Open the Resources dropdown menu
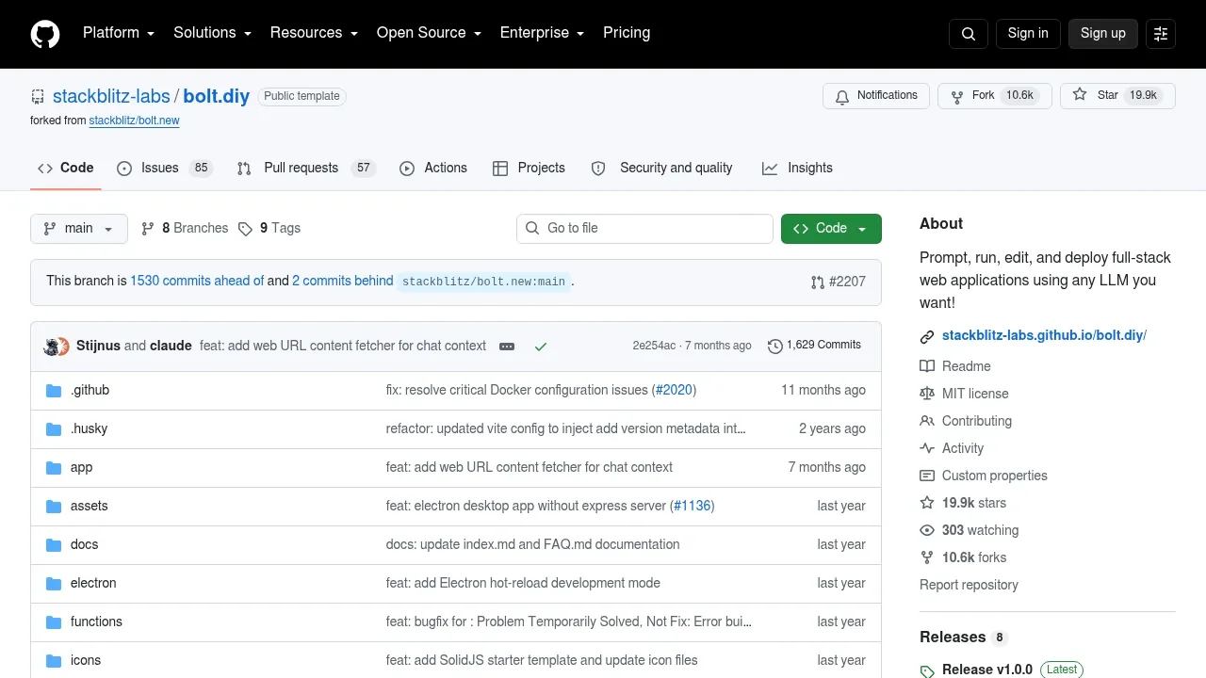Screen dimensions: 1206x678 (314, 32)
